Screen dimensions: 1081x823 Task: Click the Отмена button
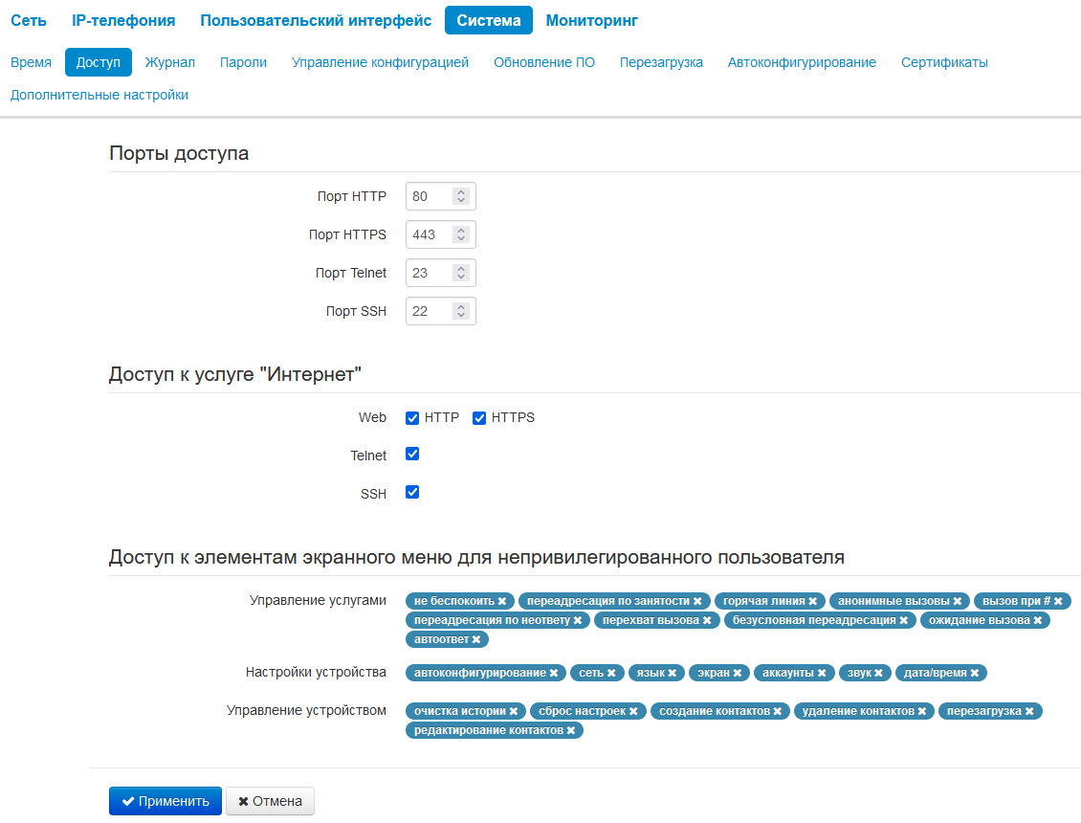coord(270,801)
